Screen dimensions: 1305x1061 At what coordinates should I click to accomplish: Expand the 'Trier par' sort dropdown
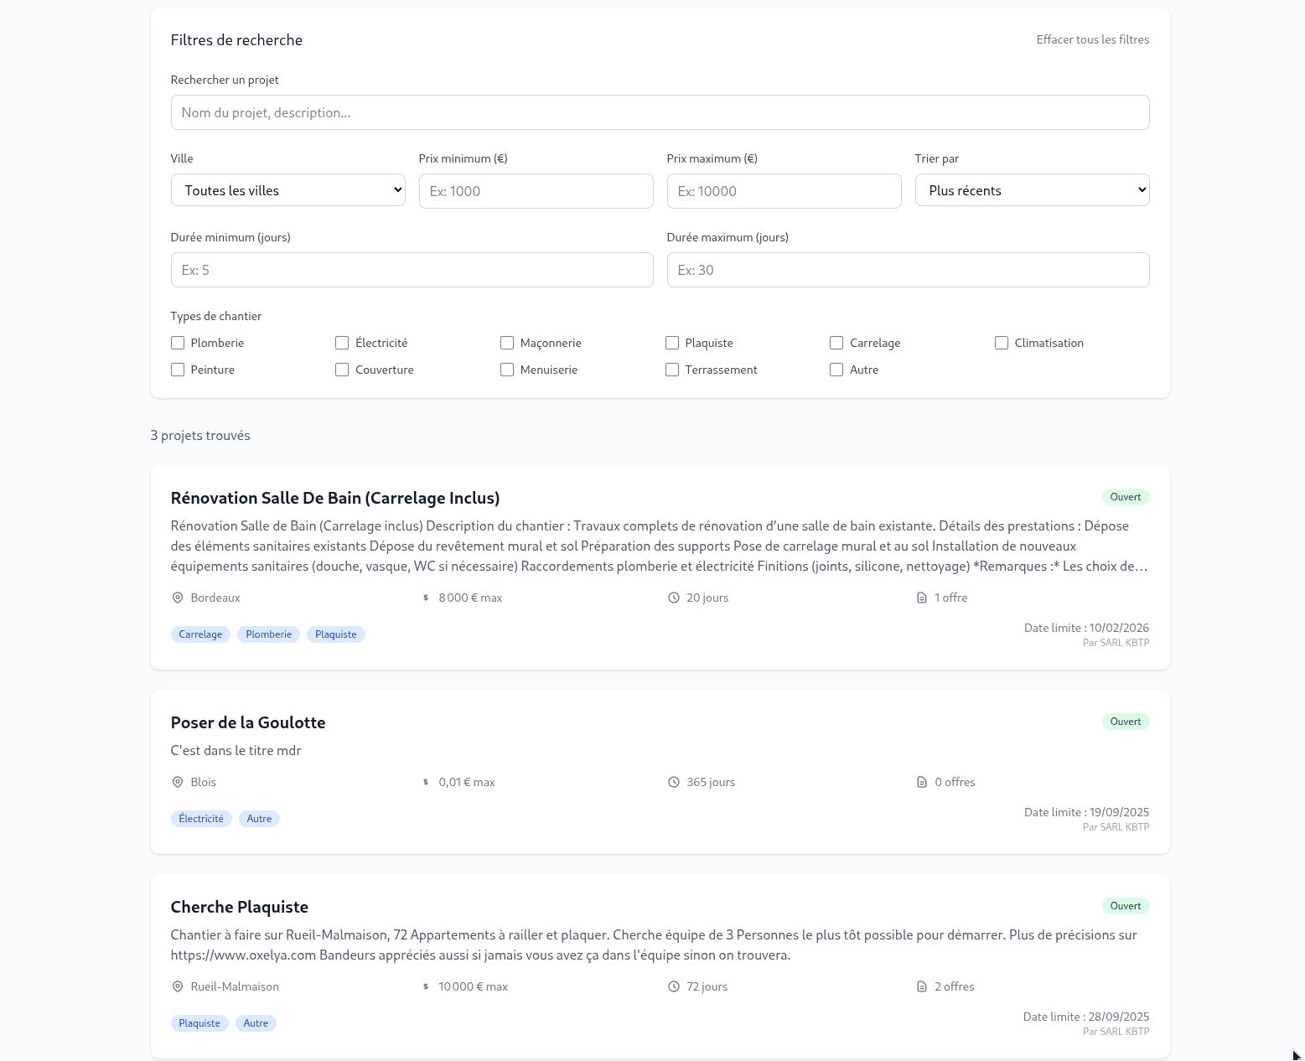pos(1032,190)
